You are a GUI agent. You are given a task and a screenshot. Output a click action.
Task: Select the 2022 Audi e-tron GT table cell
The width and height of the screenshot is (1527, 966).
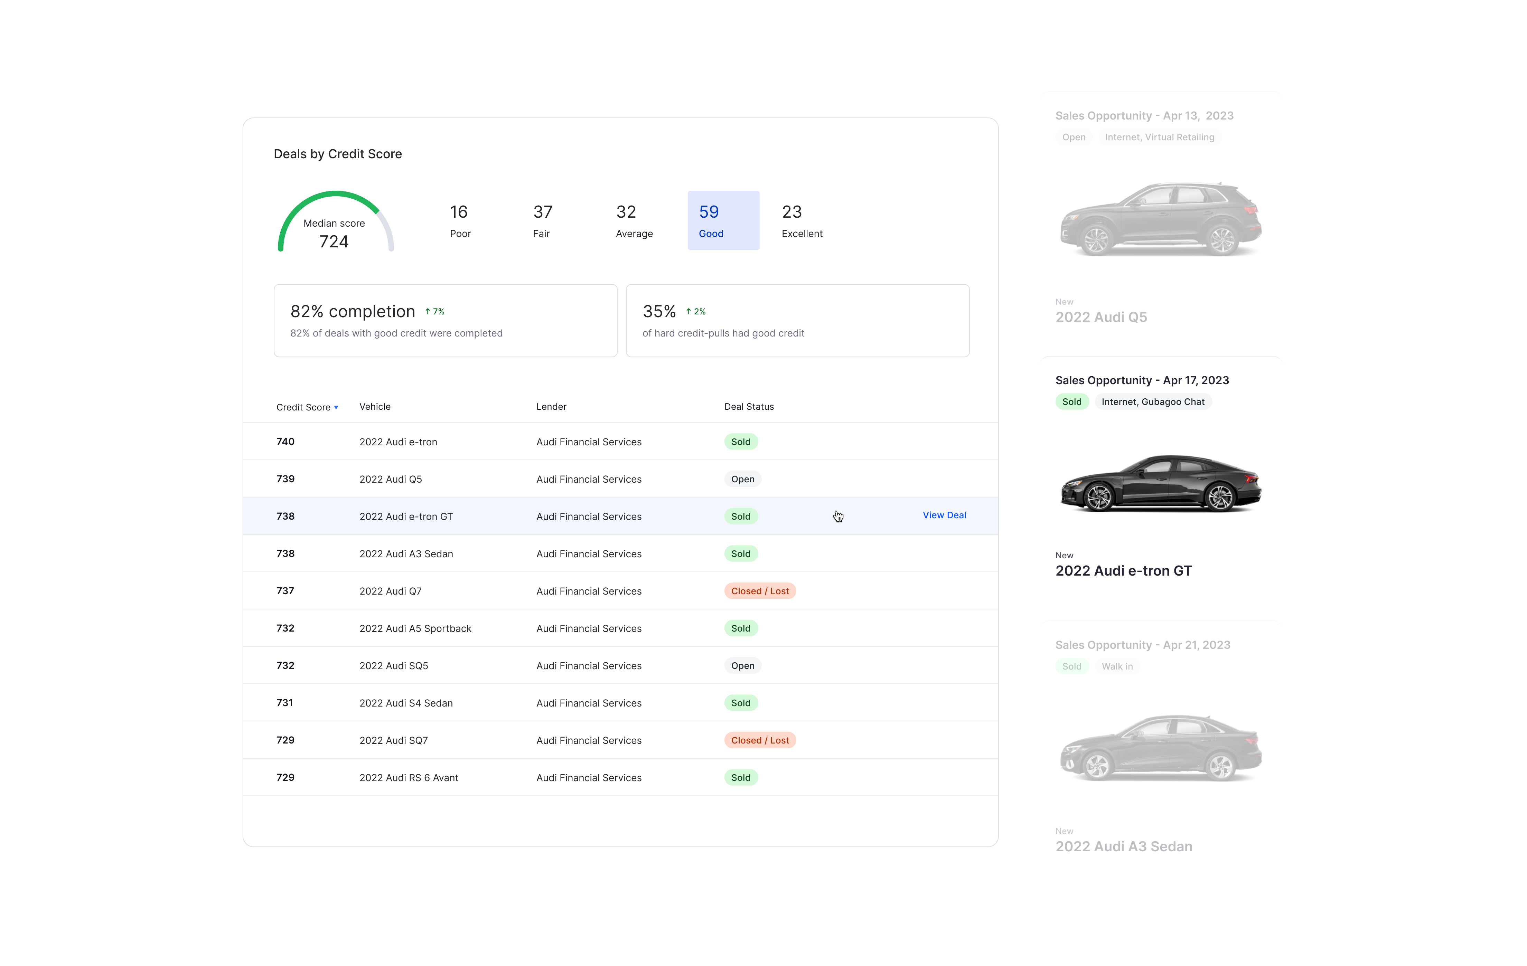pos(406,517)
